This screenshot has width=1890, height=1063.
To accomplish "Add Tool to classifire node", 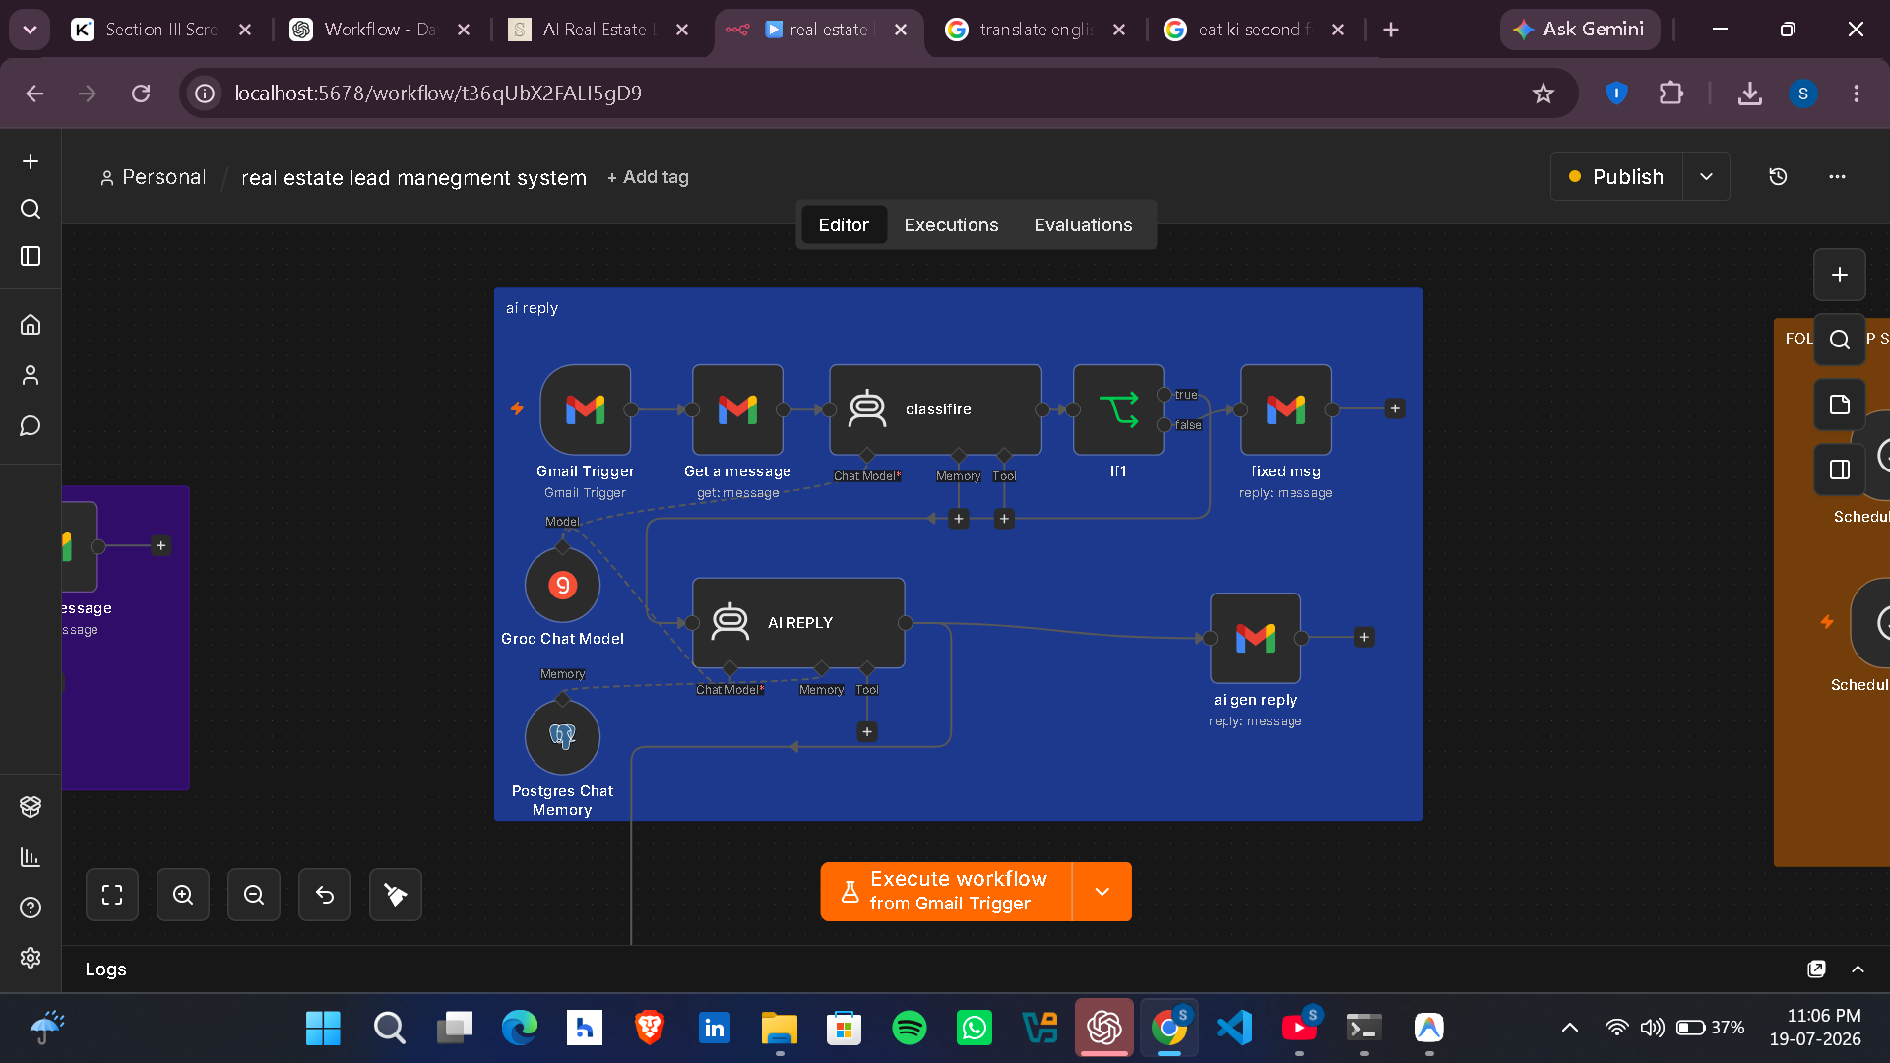I will click(1004, 519).
